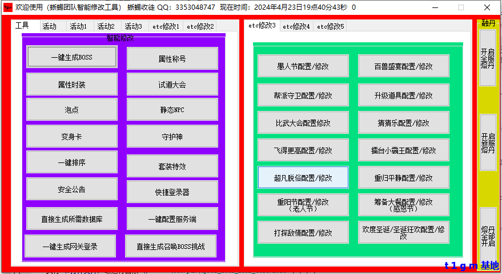Screen dimensions: 502x274
Task: Click 升级道具配置/修改 button
Action: [403, 95]
